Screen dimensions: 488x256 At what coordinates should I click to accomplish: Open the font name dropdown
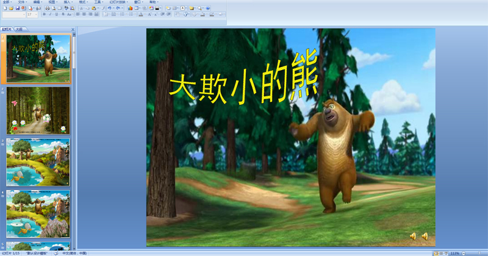tap(24, 15)
